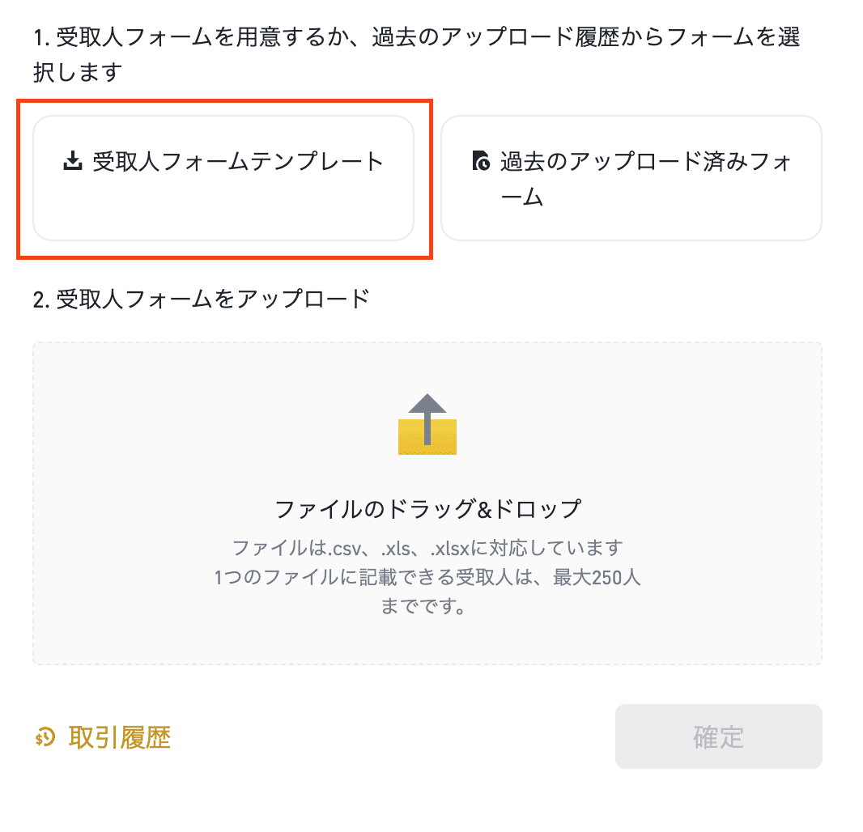Click the yellow upload box icon
Image resolution: width=863 pixels, height=832 pixels.
[427, 437]
